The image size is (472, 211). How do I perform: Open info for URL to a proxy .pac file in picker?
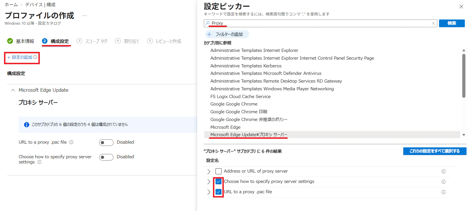443,192
